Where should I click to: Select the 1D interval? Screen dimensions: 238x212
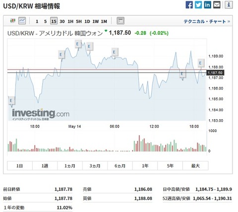point(87,21)
